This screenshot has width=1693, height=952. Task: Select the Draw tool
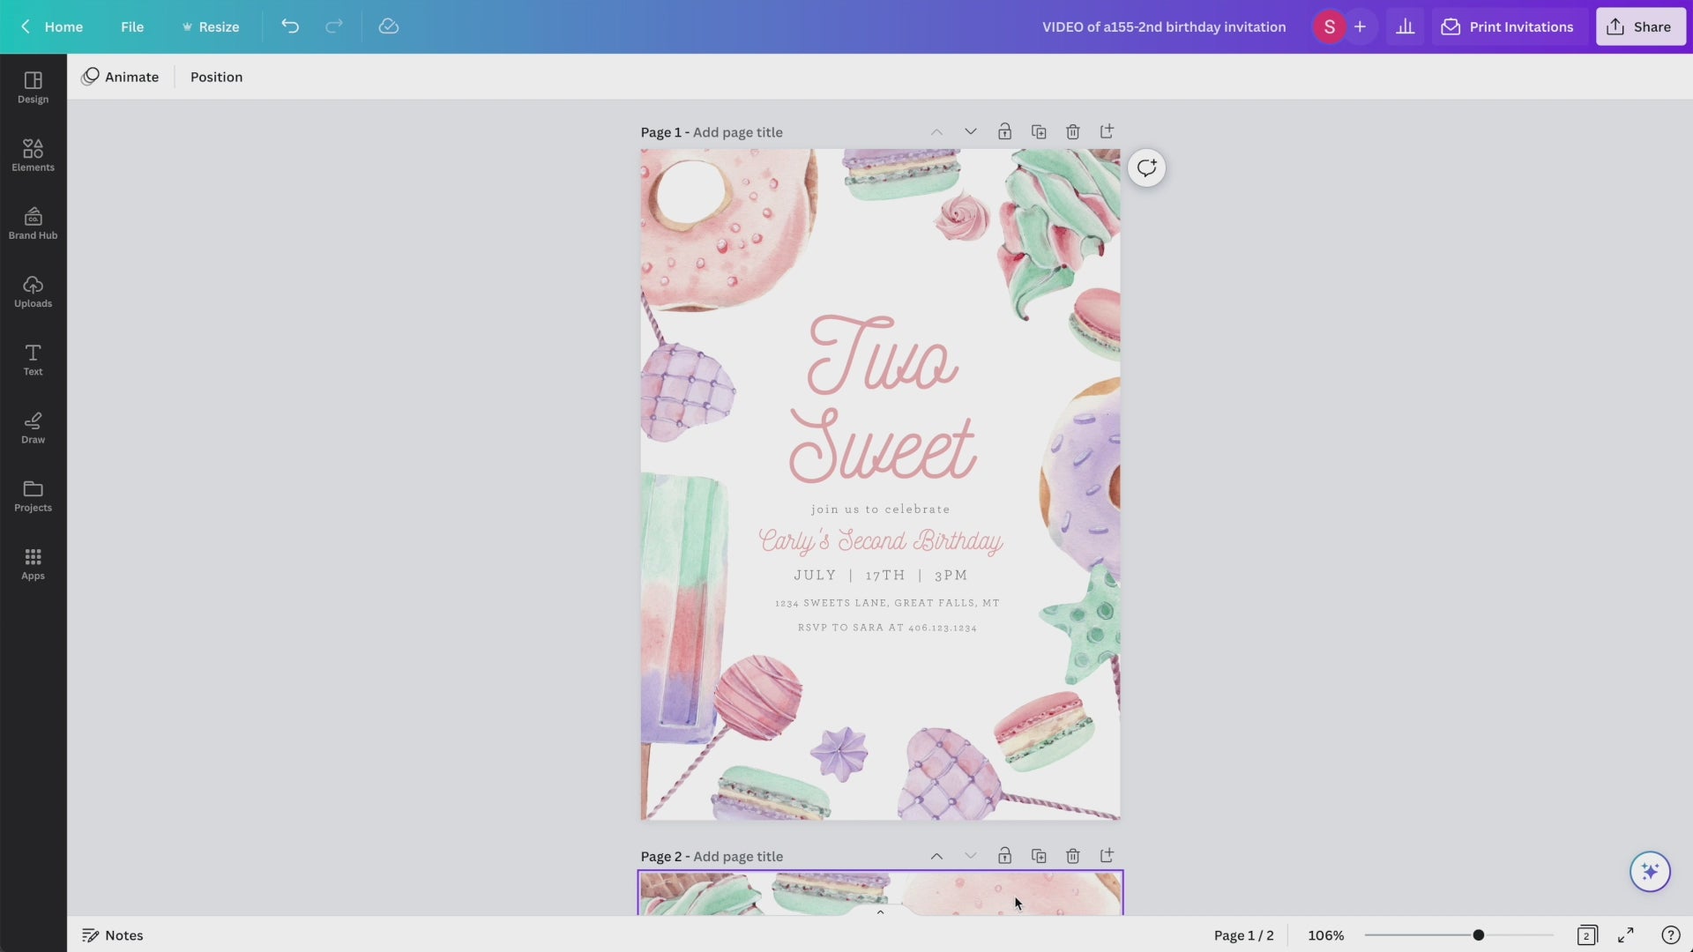tap(33, 428)
